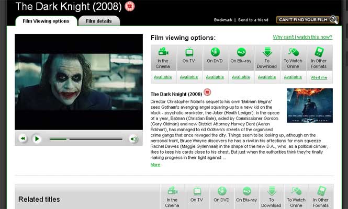Switch to the Film Viewing options tab

[46, 21]
